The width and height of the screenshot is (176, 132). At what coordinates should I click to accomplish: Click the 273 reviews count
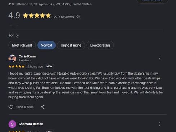click(63, 17)
